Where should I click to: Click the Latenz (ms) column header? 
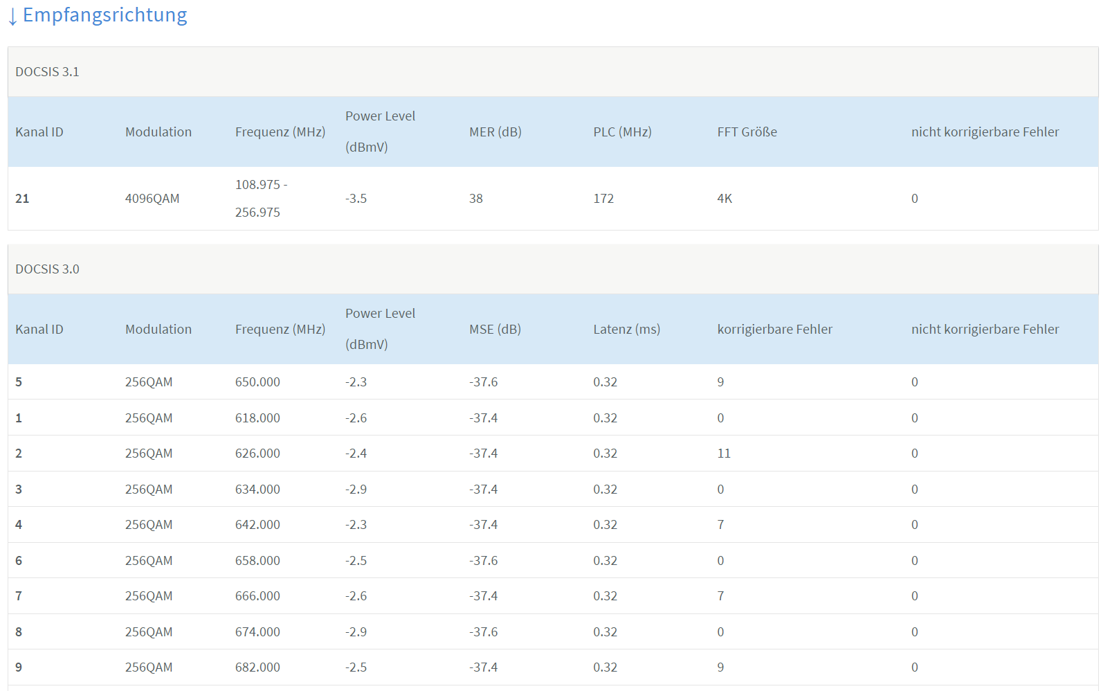tap(626, 330)
